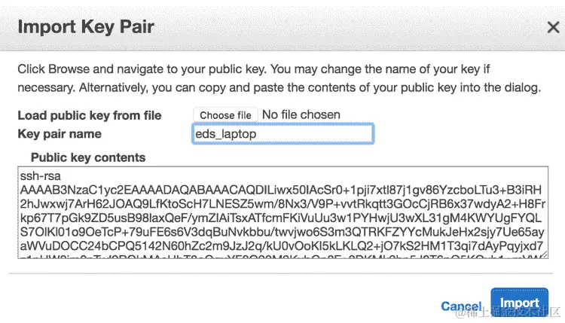This screenshot has height=323, width=565.
Task: Focus the Key pair name field
Action: coord(283,134)
